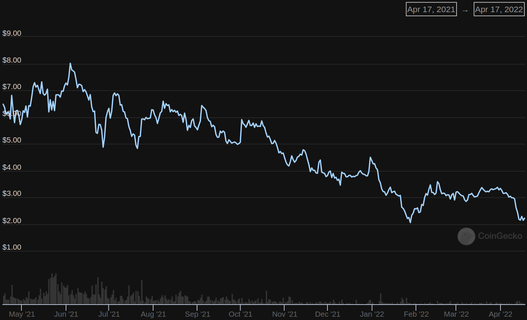Image resolution: width=527 pixels, height=320 pixels.
Task: Select the Jan '22 axis tick label
Action: (x=372, y=314)
